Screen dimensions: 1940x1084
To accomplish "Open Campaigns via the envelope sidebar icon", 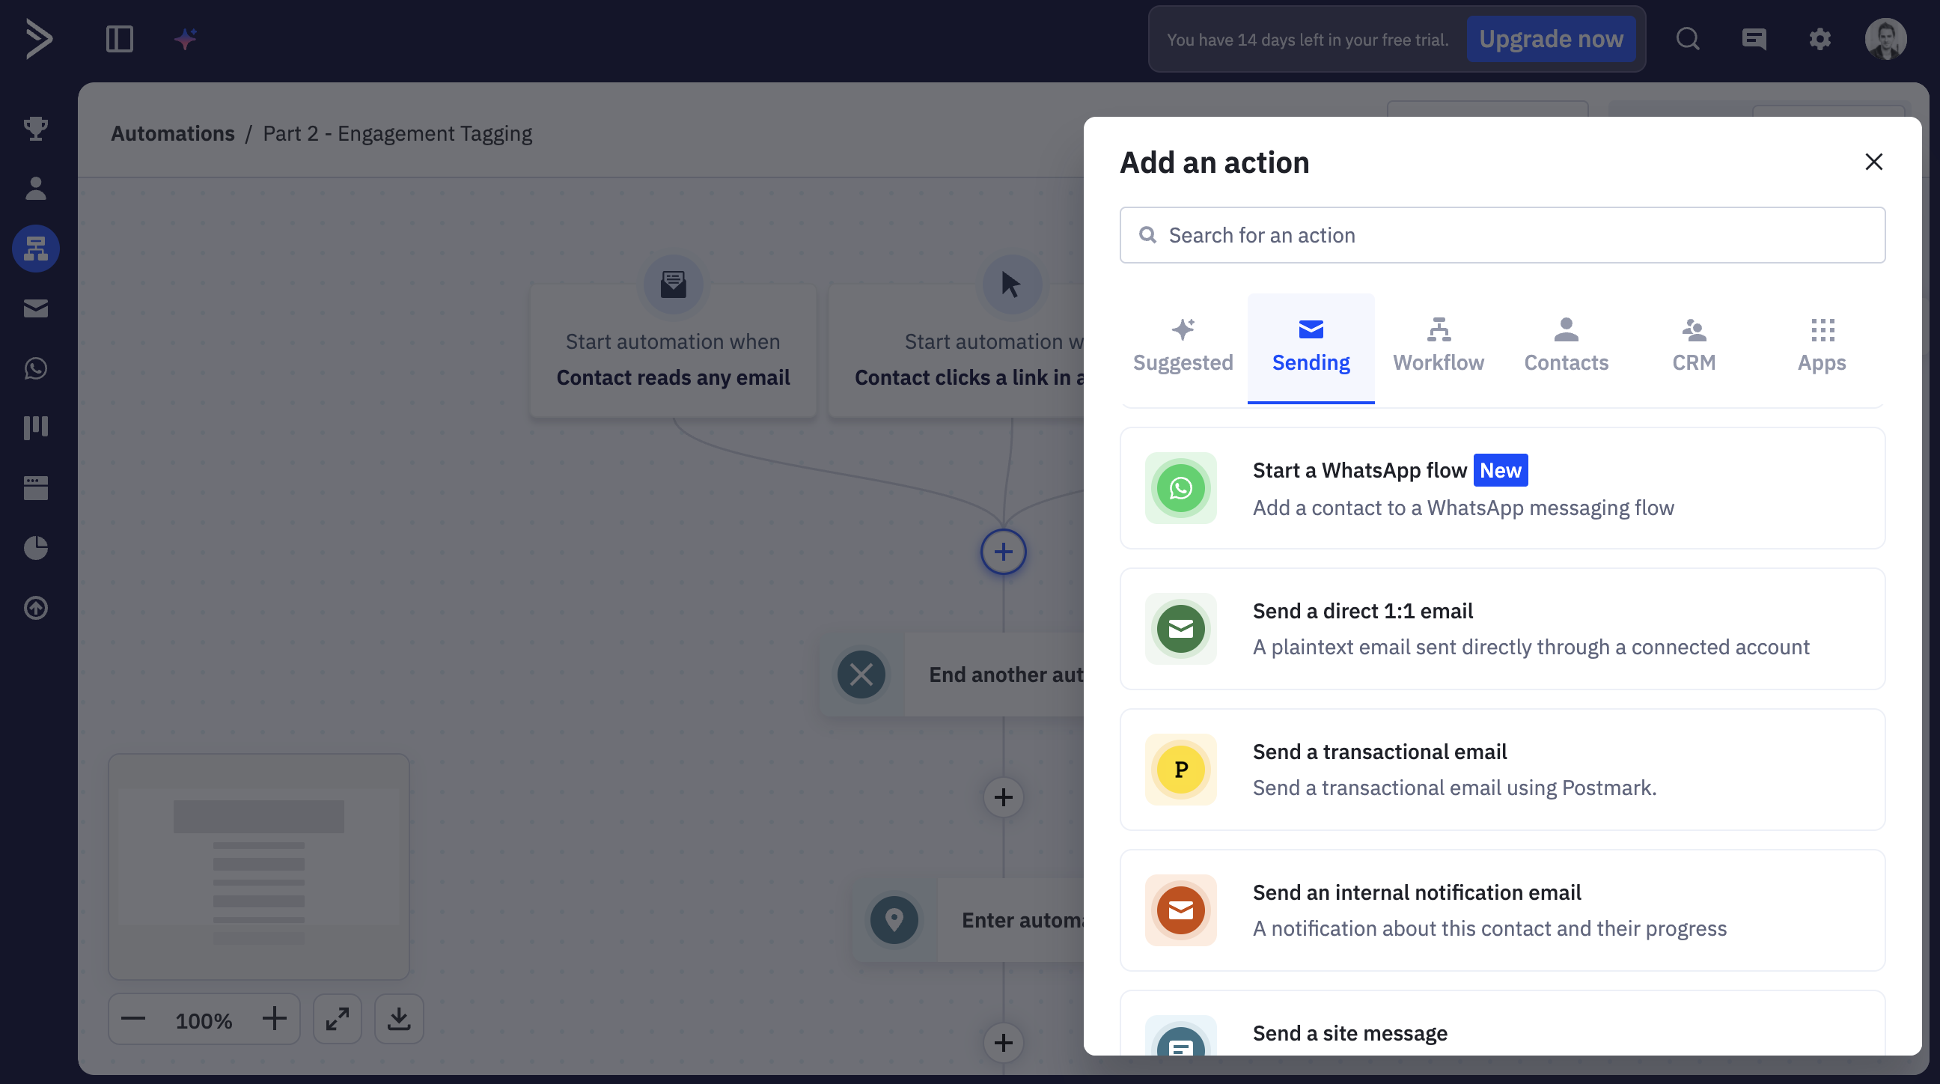I will [x=35, y=308].
